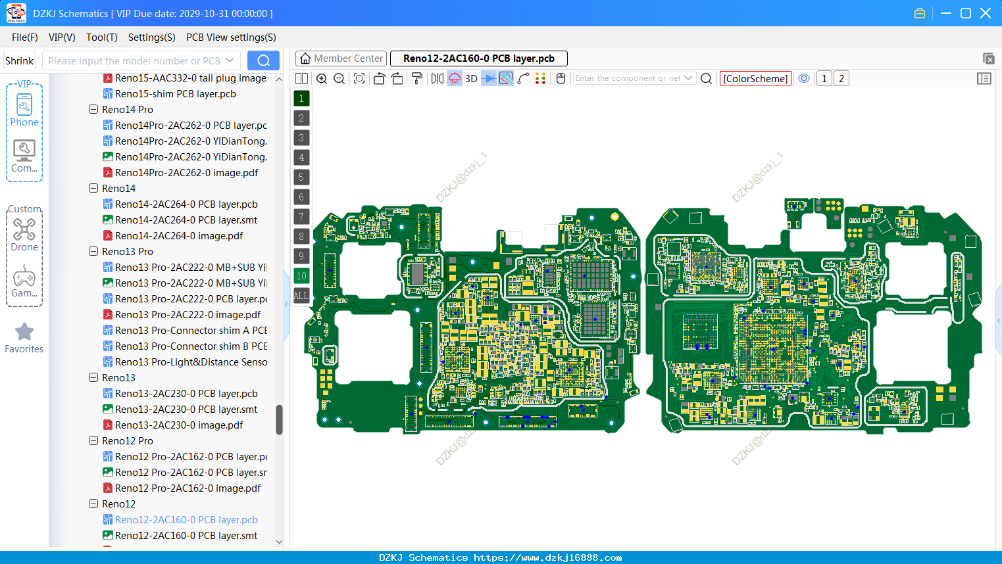Viewport: 1002px width, 564px height.
Task: Open the right side panel toggle
Action: pos(984,78)
